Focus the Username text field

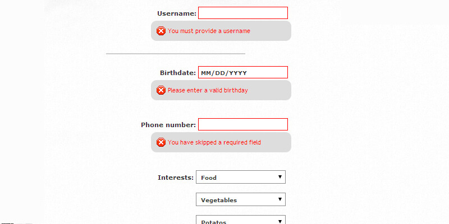tap(242, 13)
